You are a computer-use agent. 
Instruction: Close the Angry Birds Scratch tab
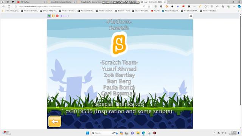tap(165, 2)
